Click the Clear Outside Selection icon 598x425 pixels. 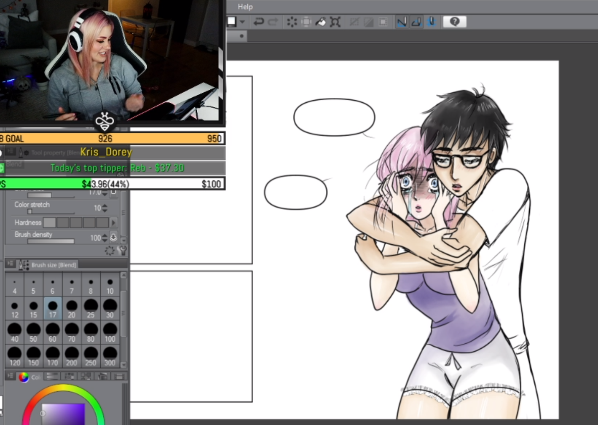point(306,22)
